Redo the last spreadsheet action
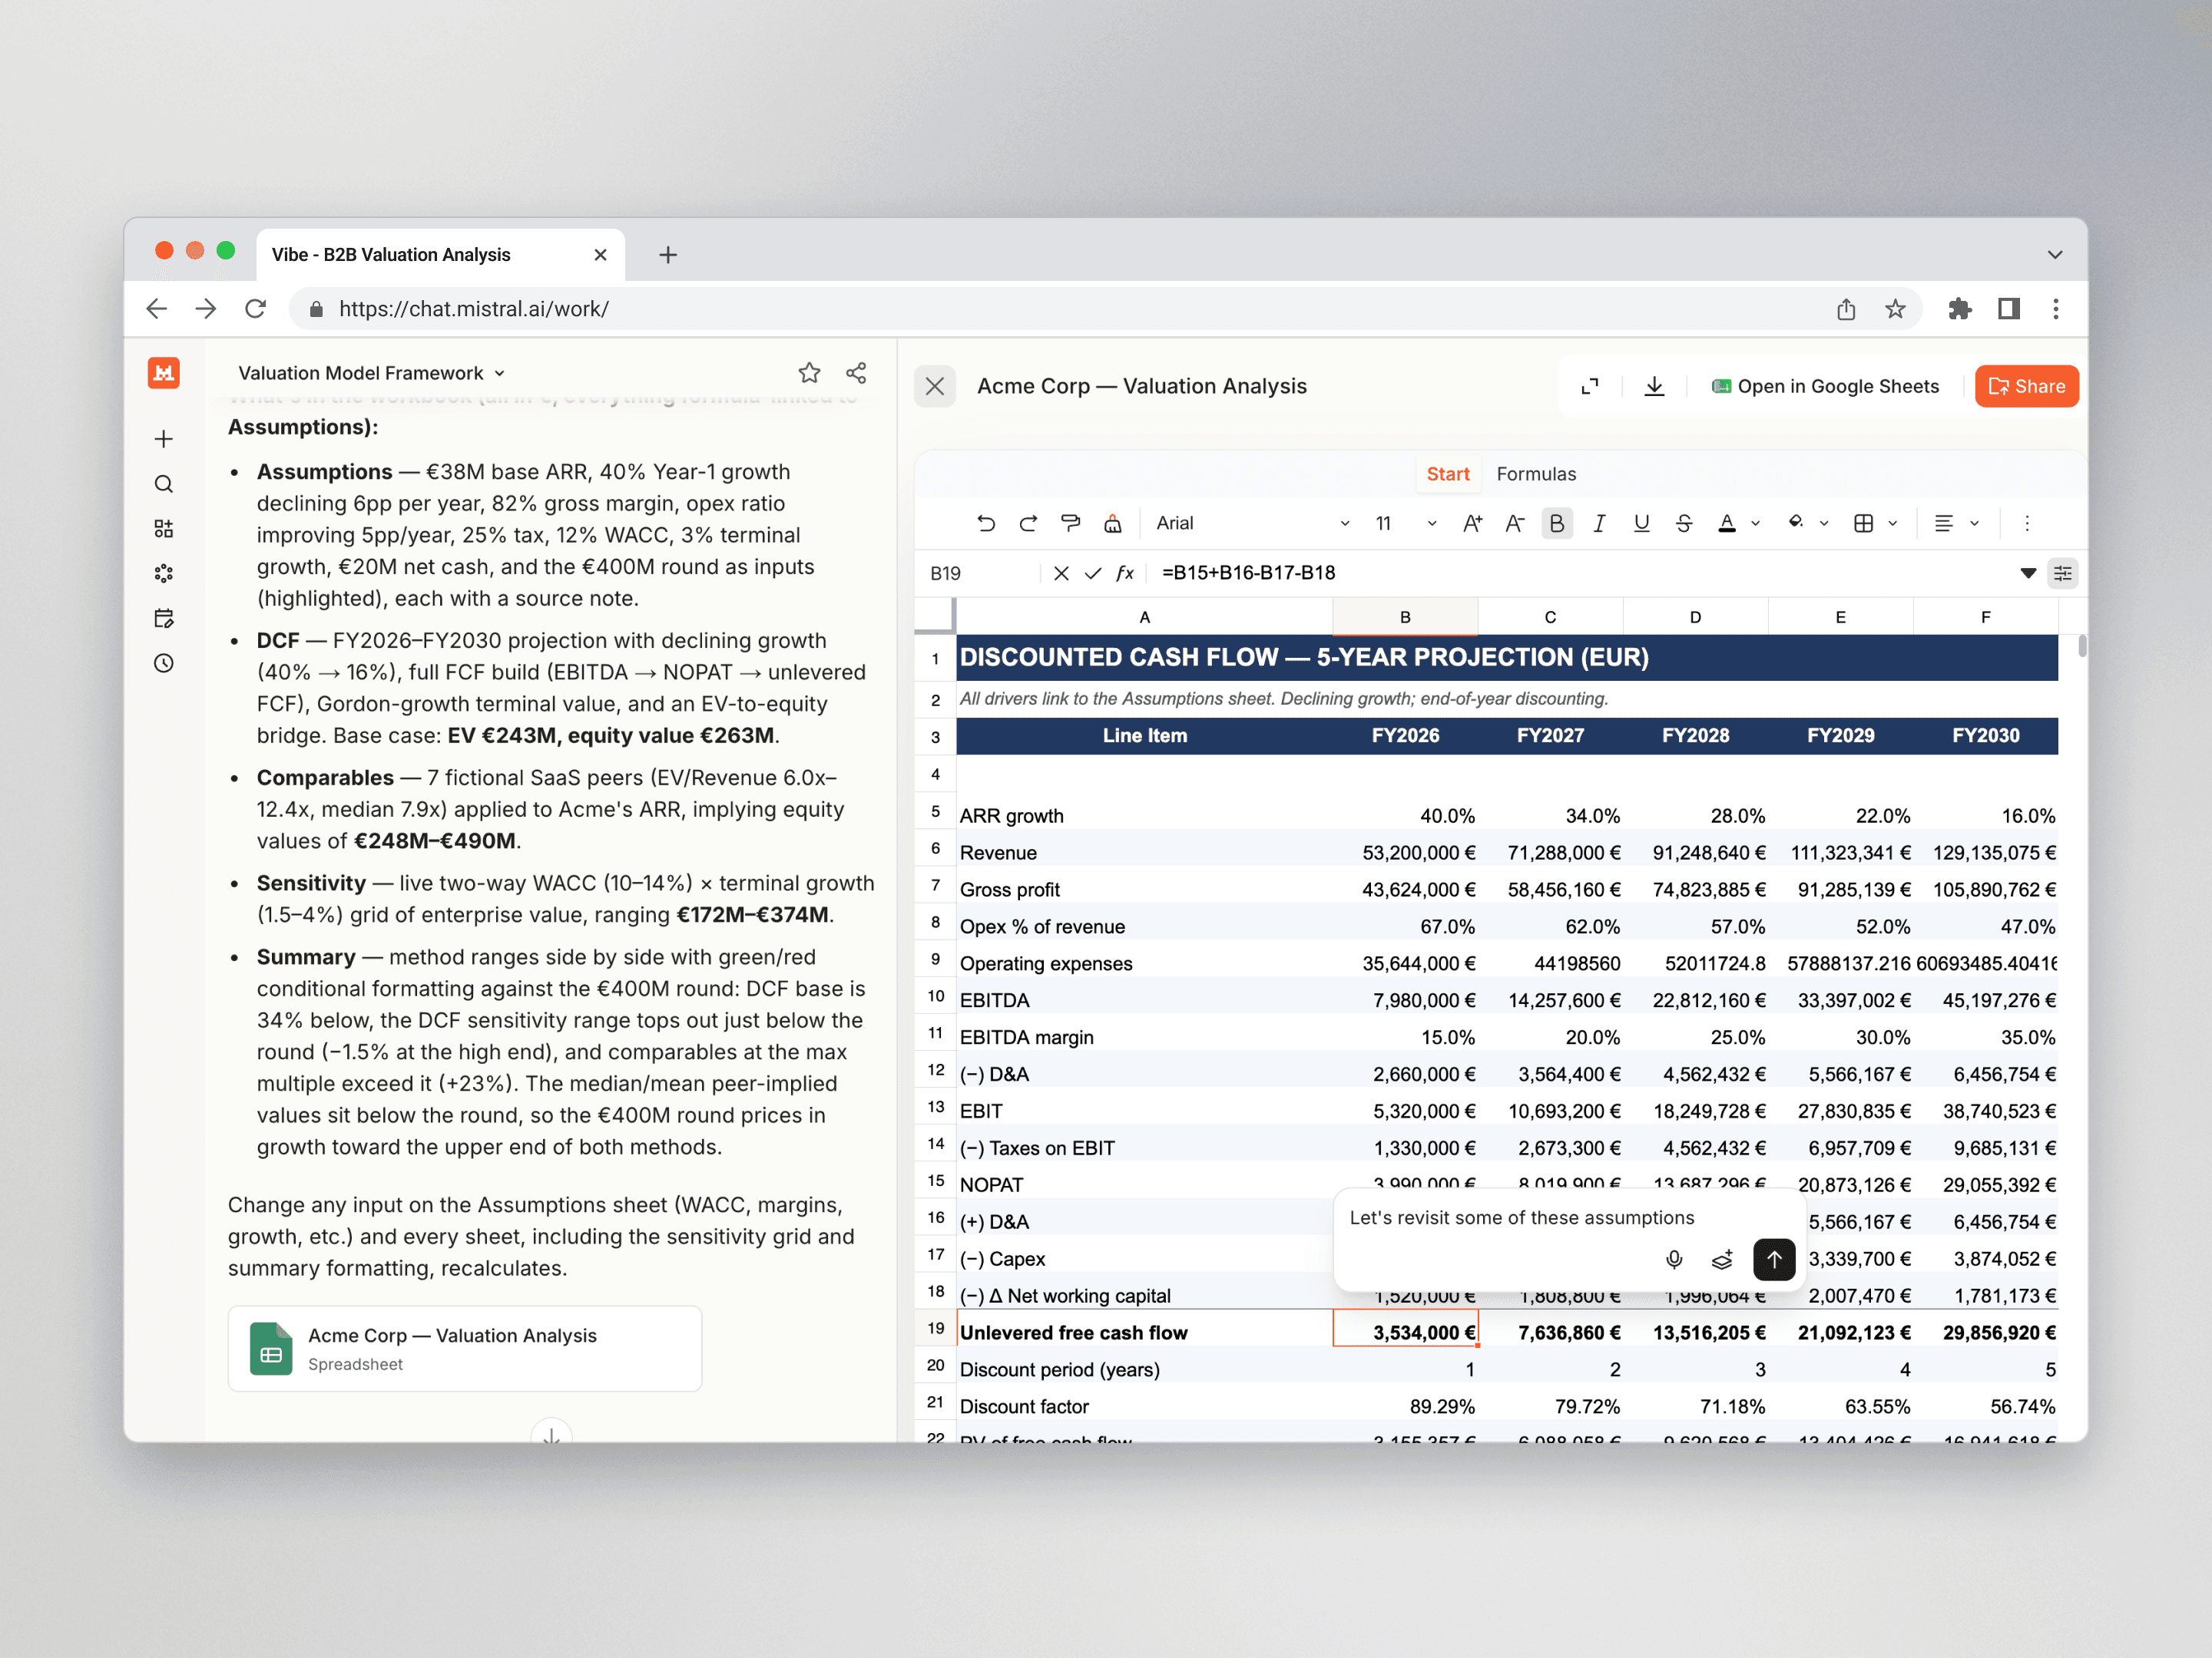Viewport: 2212px width, 1658px height. [1028, 523]
